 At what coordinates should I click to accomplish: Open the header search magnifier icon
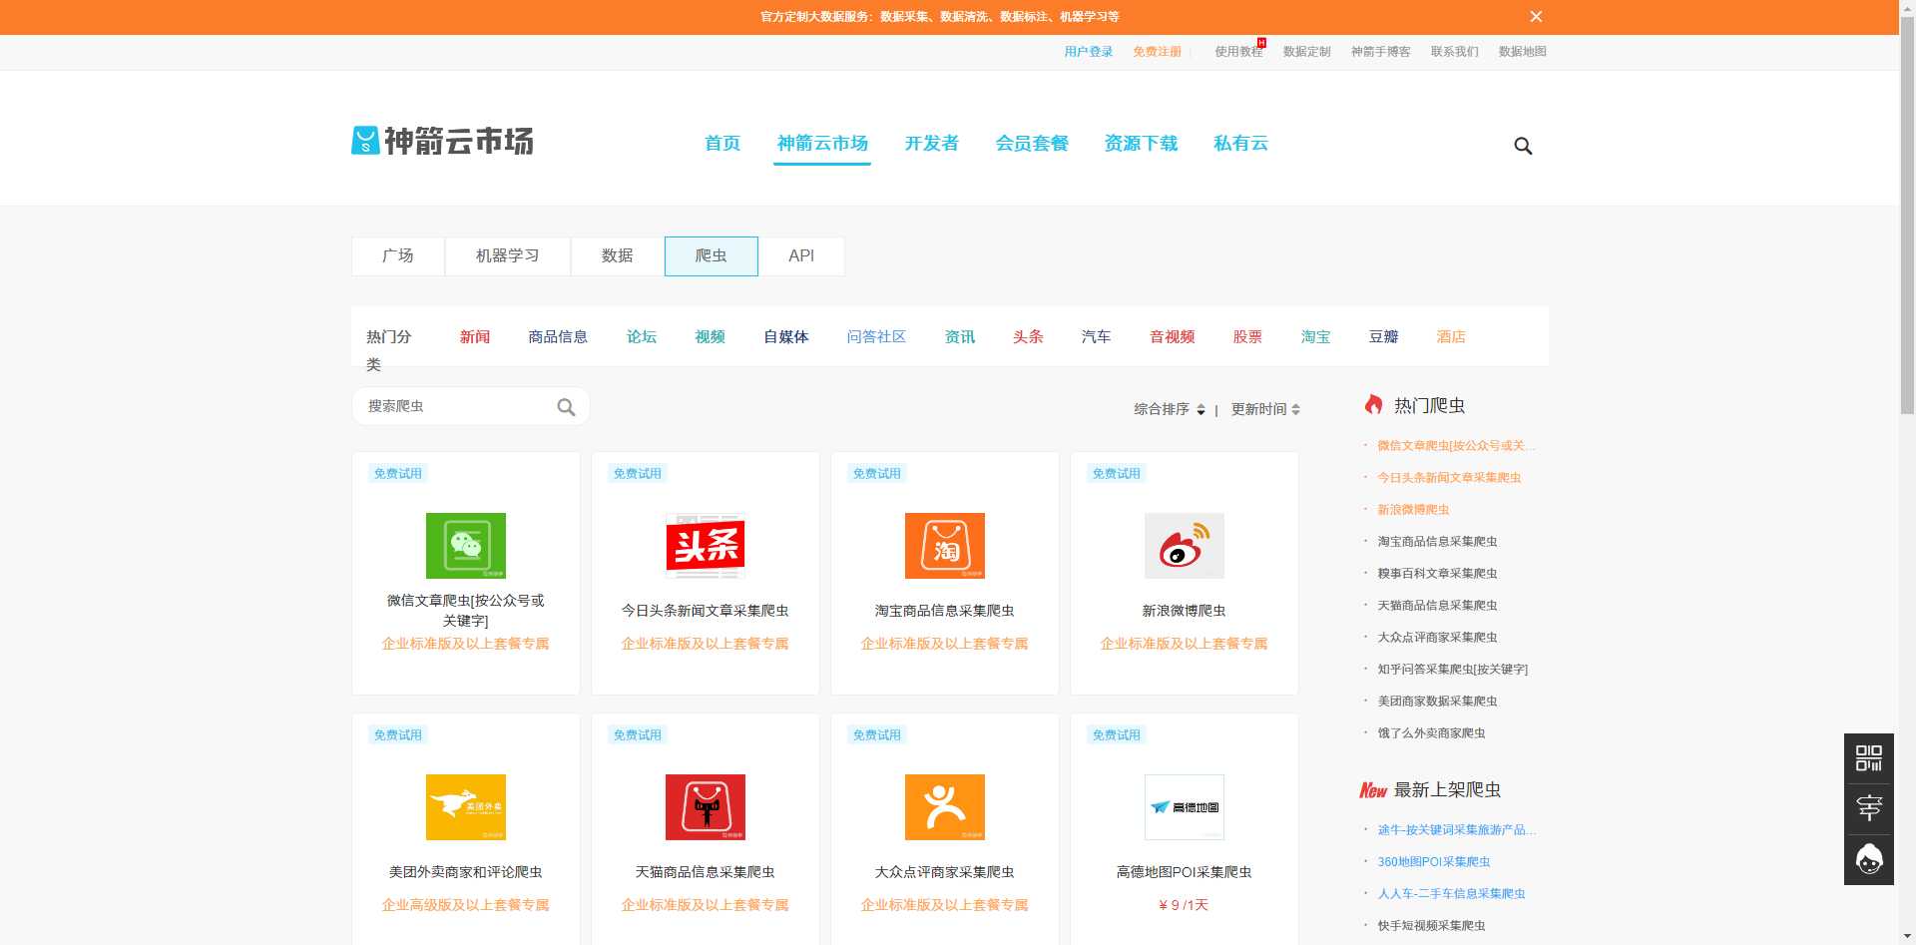[1523, 146]
